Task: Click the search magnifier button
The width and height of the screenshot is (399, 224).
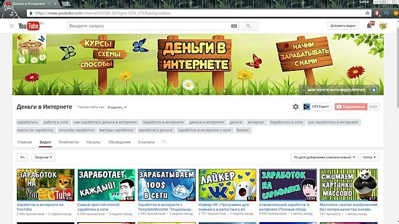Action: (248, 26)
